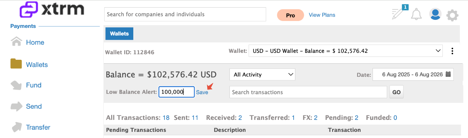Click the Fund arrow icon
The height and width of the screenshot is (138, 468).
click(17, 85)
